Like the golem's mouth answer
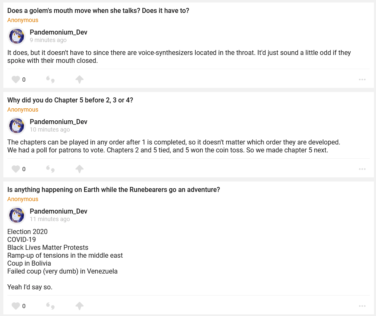The image size is (376, 316). click(x=16, y=80)
